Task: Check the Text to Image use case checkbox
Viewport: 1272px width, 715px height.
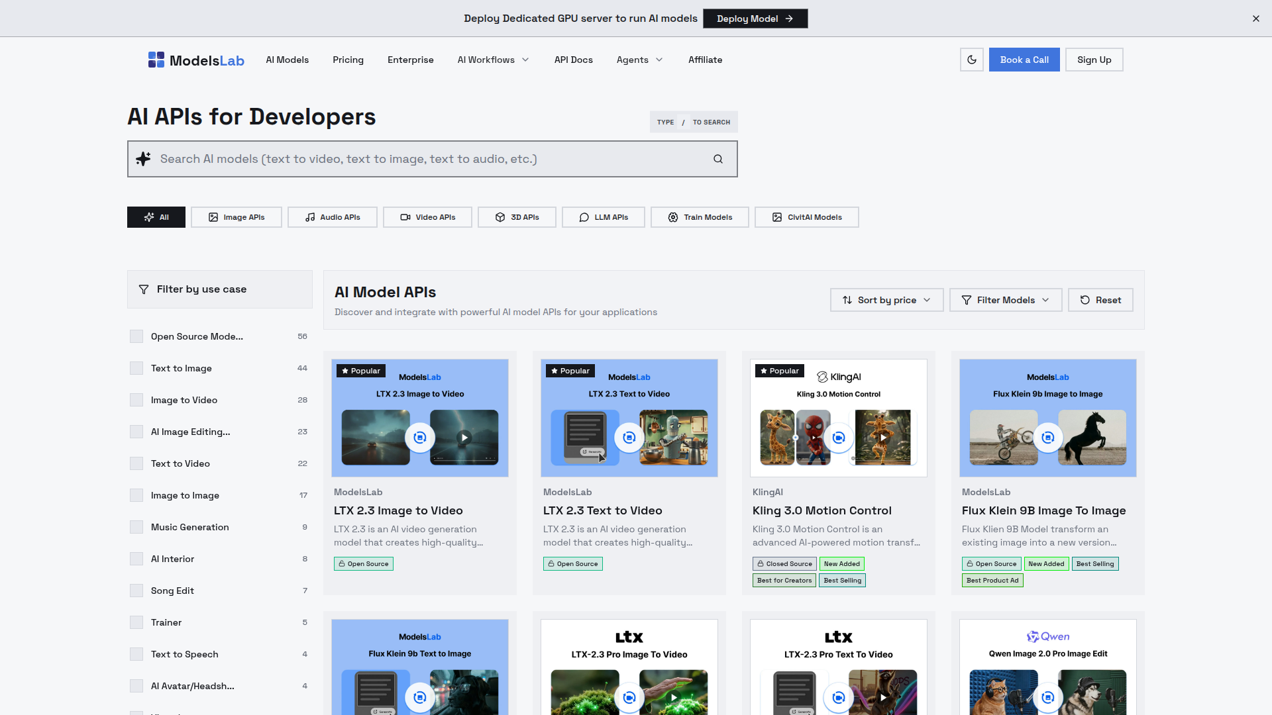Action: coord(136,368)
